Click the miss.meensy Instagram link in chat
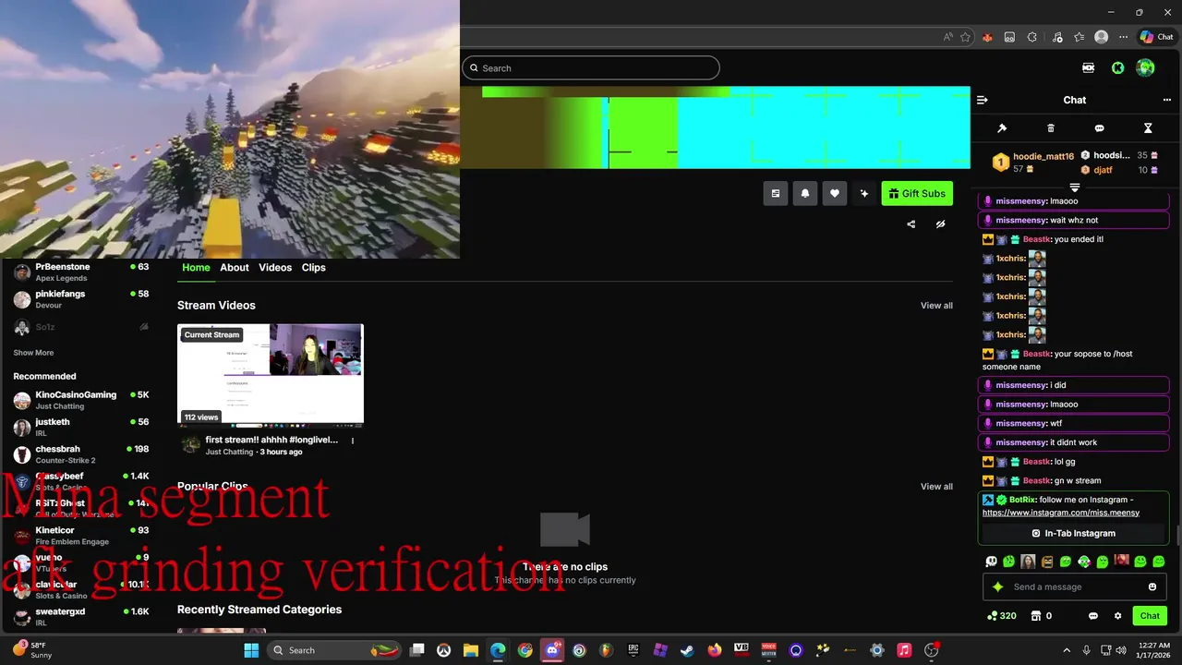1182x665 pixels. coord(1061,513)
